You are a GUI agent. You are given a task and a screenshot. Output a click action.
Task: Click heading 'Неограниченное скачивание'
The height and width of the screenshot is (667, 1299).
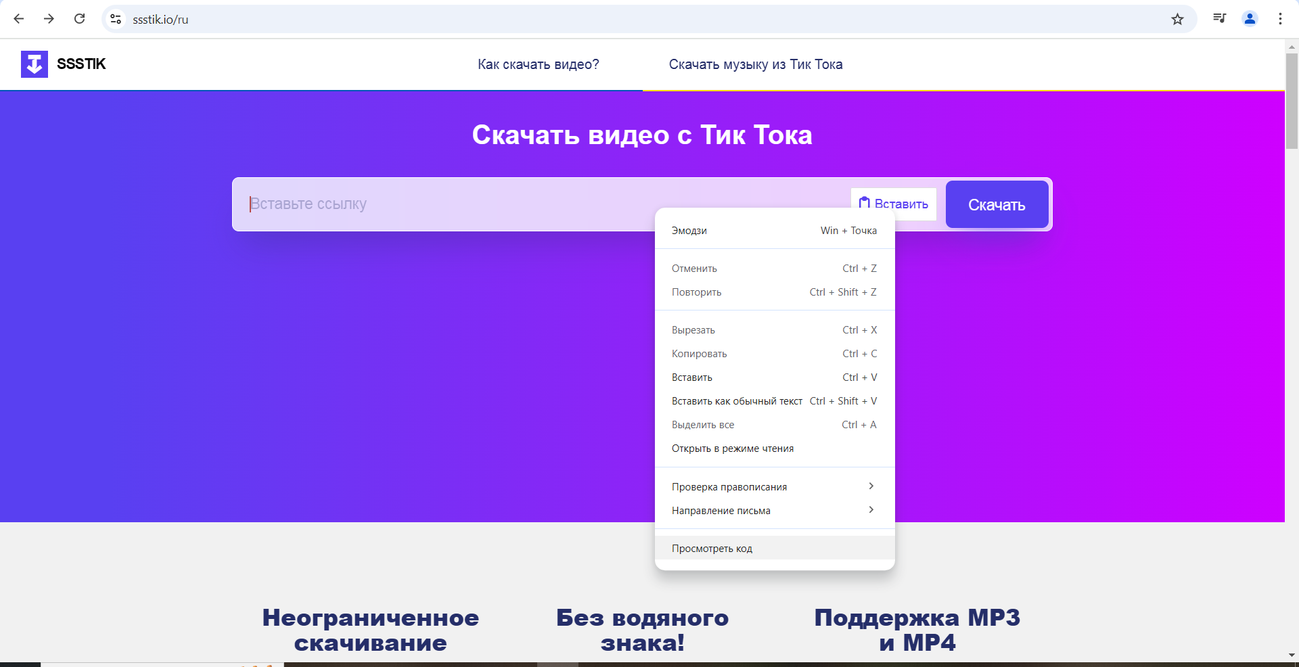pyautogui.click(x=371, y=630)
